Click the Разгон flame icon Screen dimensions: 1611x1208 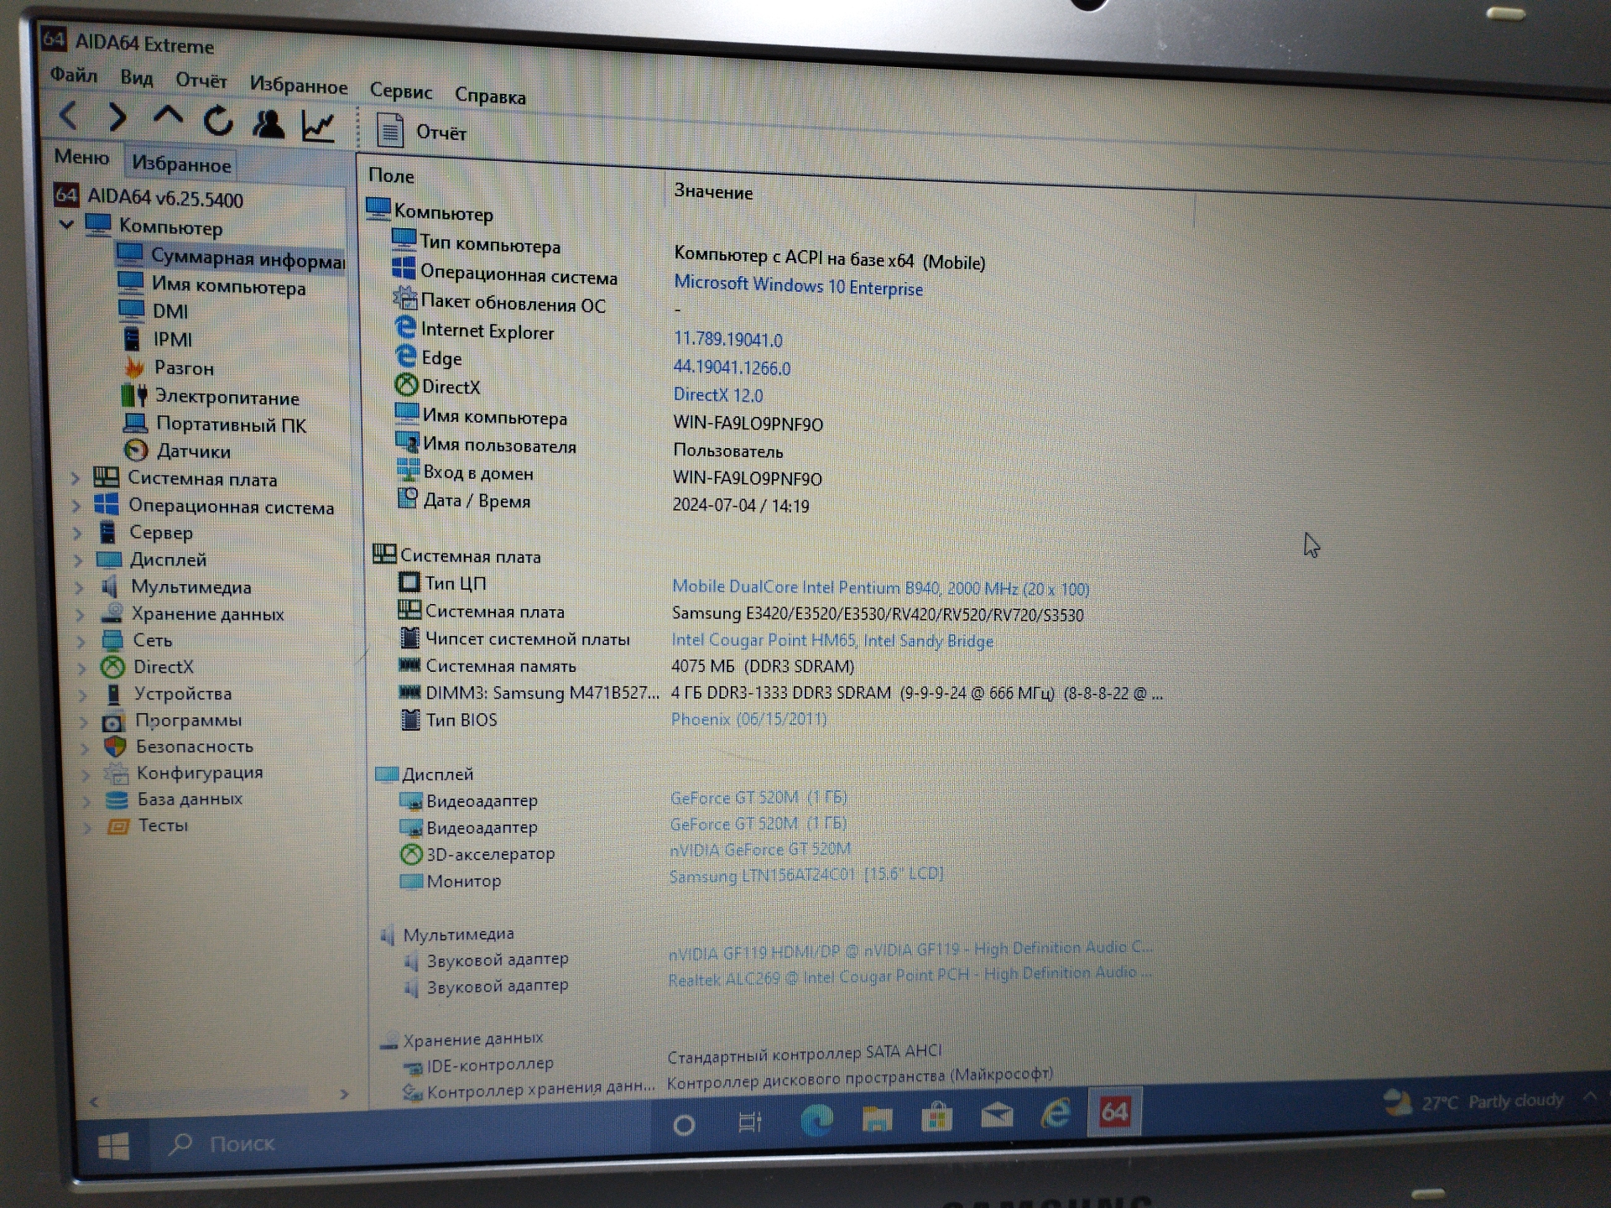pyautogui.click(x=134, y=367)
